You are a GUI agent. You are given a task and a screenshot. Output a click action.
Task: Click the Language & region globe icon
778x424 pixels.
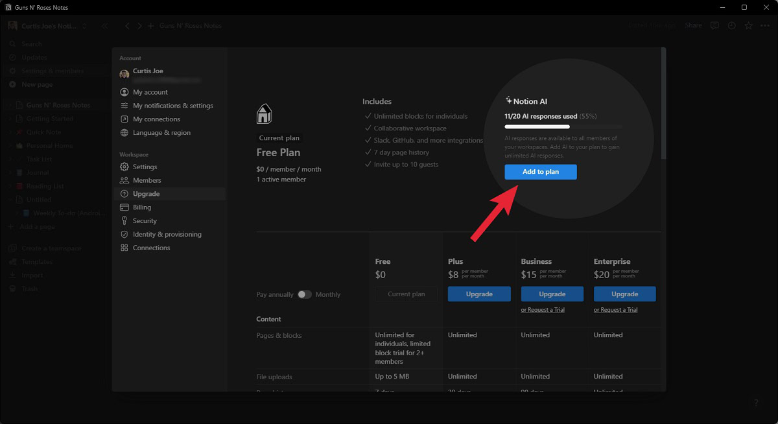tap(124, 133)
